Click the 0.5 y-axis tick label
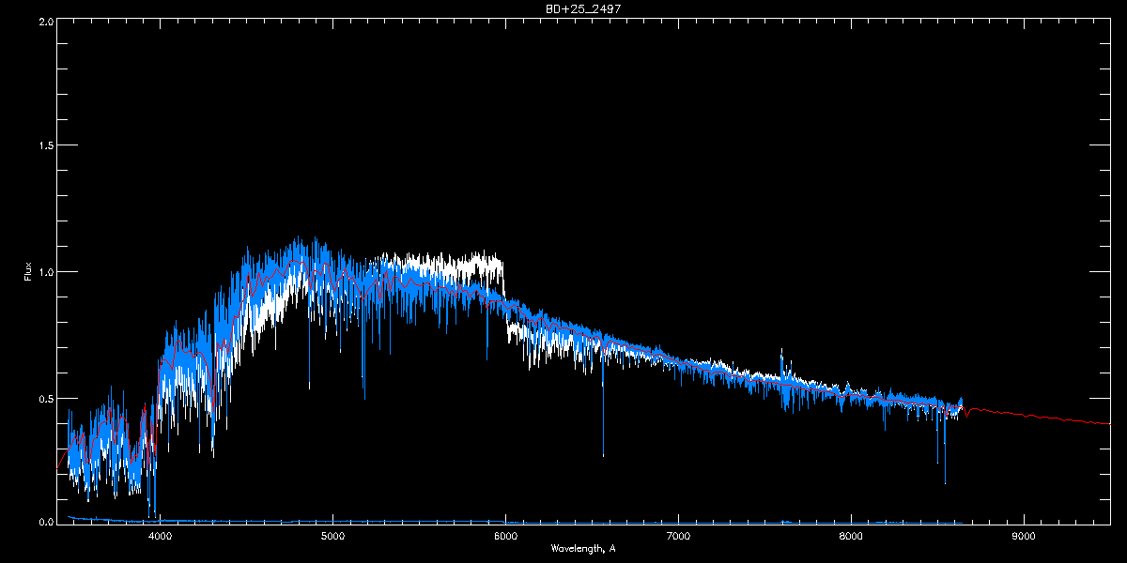The width and height of the screenshot is (1127, 563). [x=45, y=398]
